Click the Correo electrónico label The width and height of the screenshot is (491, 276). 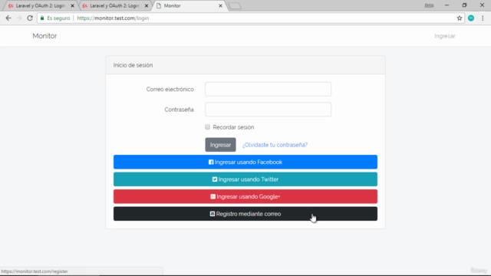(170, 89)
